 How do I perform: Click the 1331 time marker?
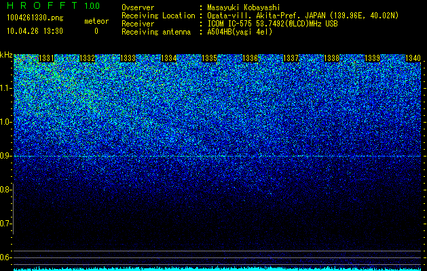[46, 58]
